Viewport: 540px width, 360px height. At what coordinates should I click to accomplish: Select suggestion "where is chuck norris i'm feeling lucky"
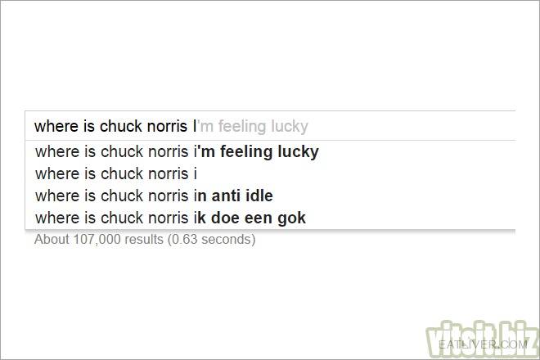point(270,151)
